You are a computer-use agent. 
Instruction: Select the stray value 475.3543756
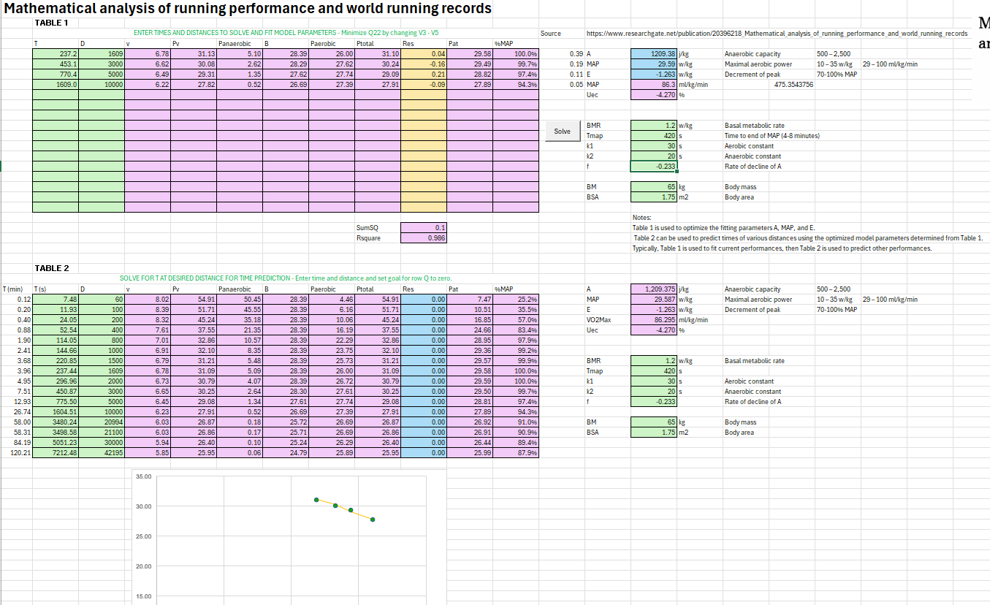pyautogui.click(x=793, y=85)
